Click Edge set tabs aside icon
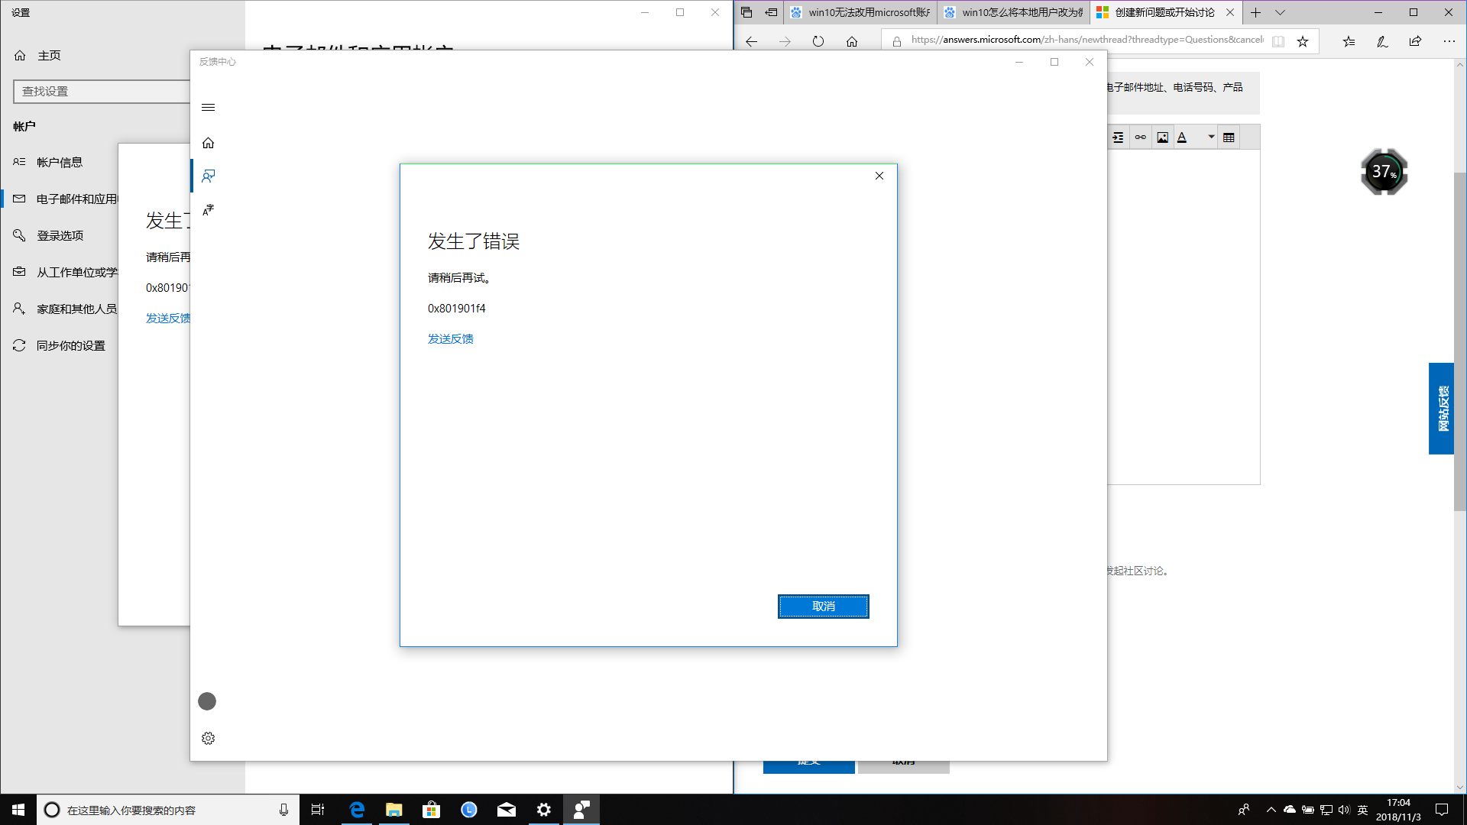 [771, 12]
